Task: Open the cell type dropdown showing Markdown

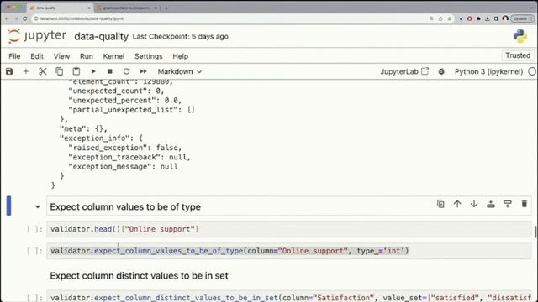Action: [x=179, y=71]
